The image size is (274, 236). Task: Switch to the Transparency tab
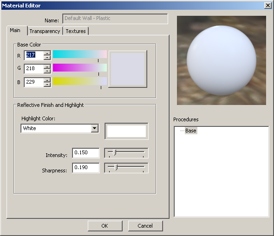coord(45,31)
